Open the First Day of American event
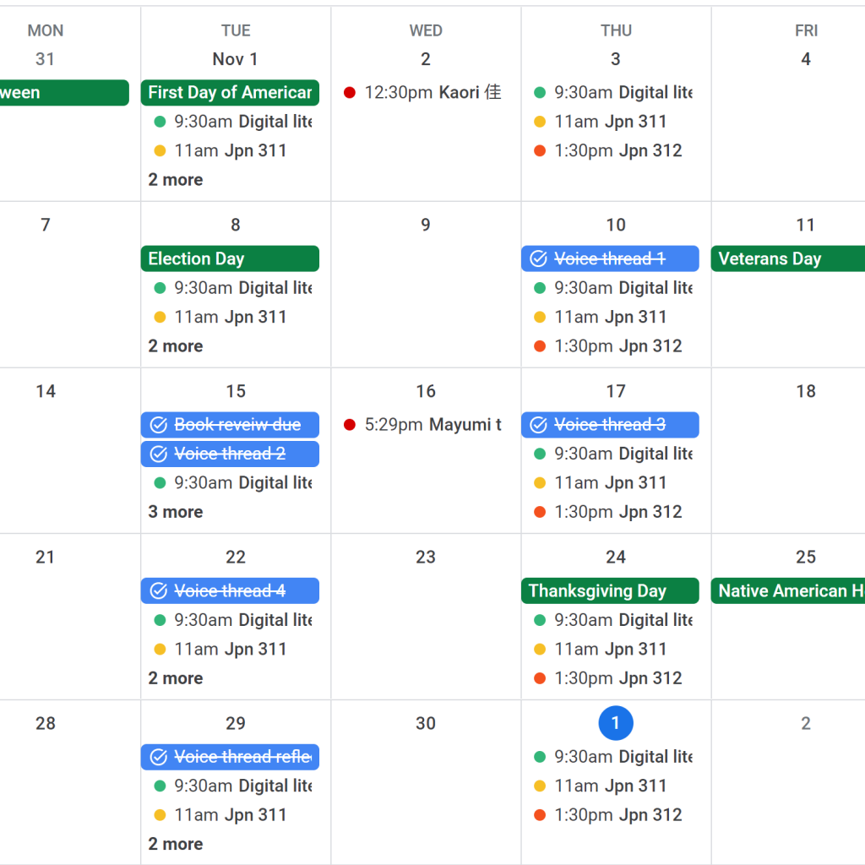This screenshot has height=865, width=865. [230, 93]
